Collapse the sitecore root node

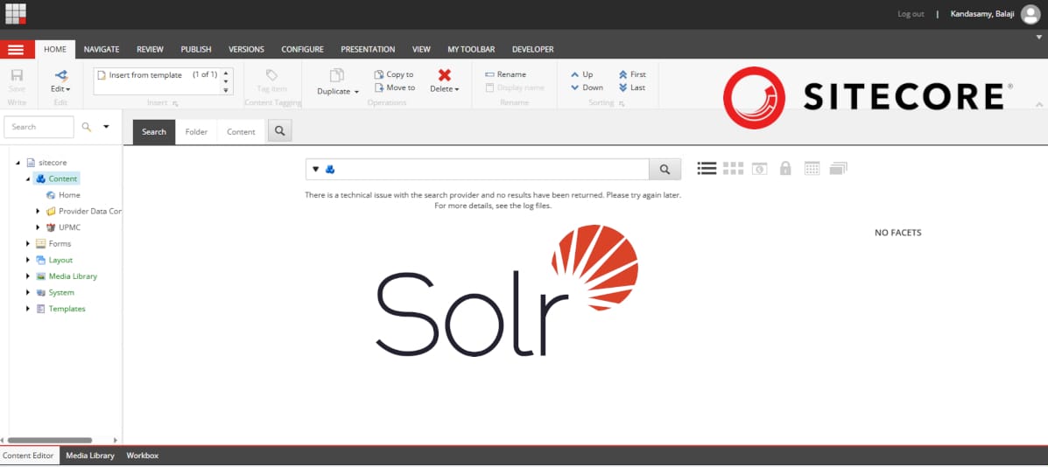coord(18,163)
